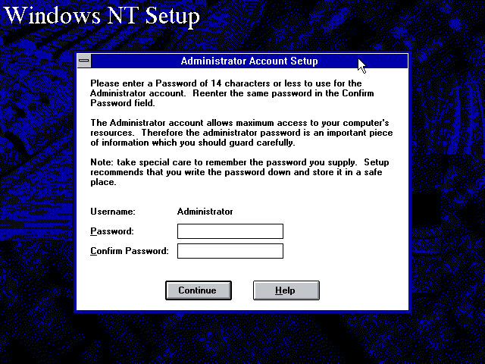Focus the Confirm Password input field
The width and height of the screenshot is (485, 364).
tap(230, 251)
